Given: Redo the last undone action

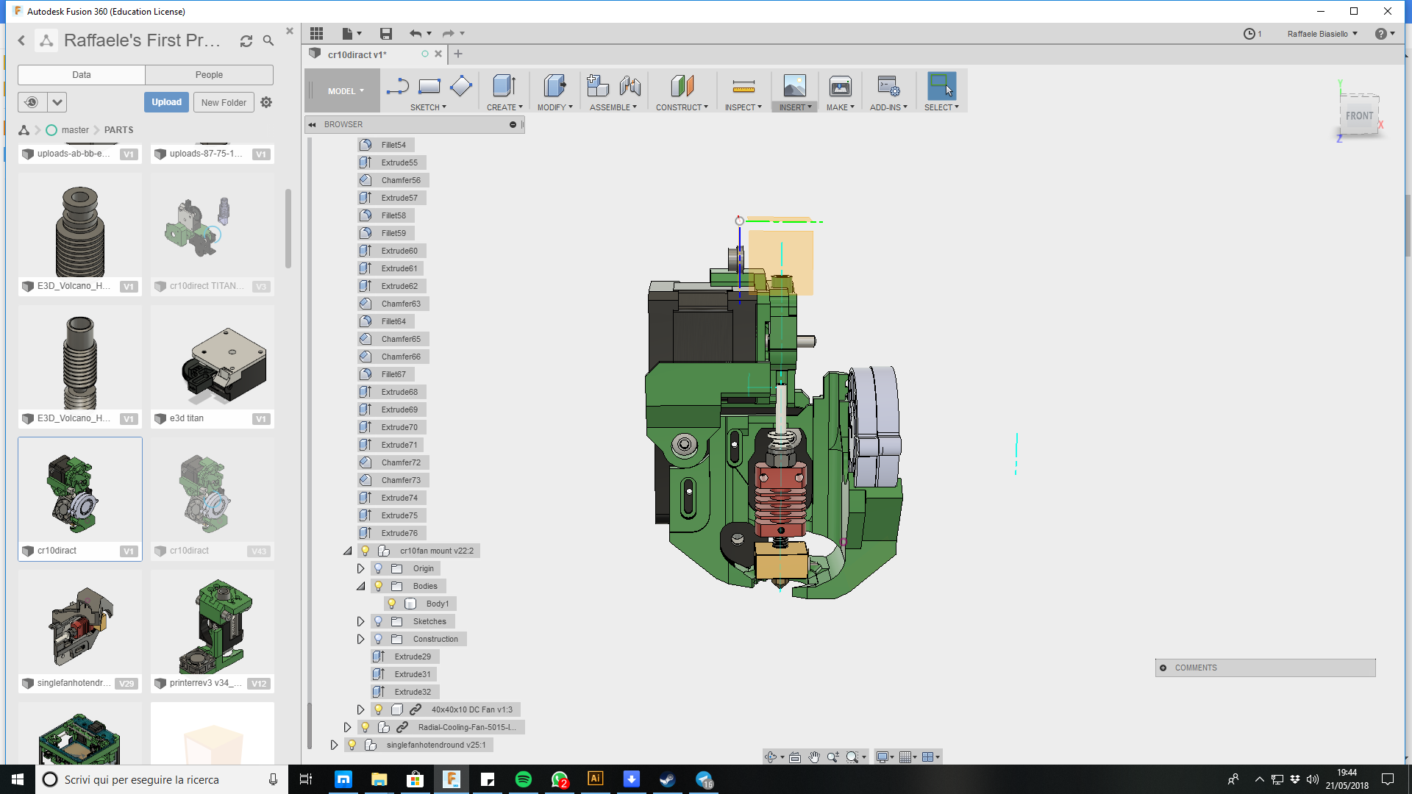Looking at the screenshot, I should [448, 33].
